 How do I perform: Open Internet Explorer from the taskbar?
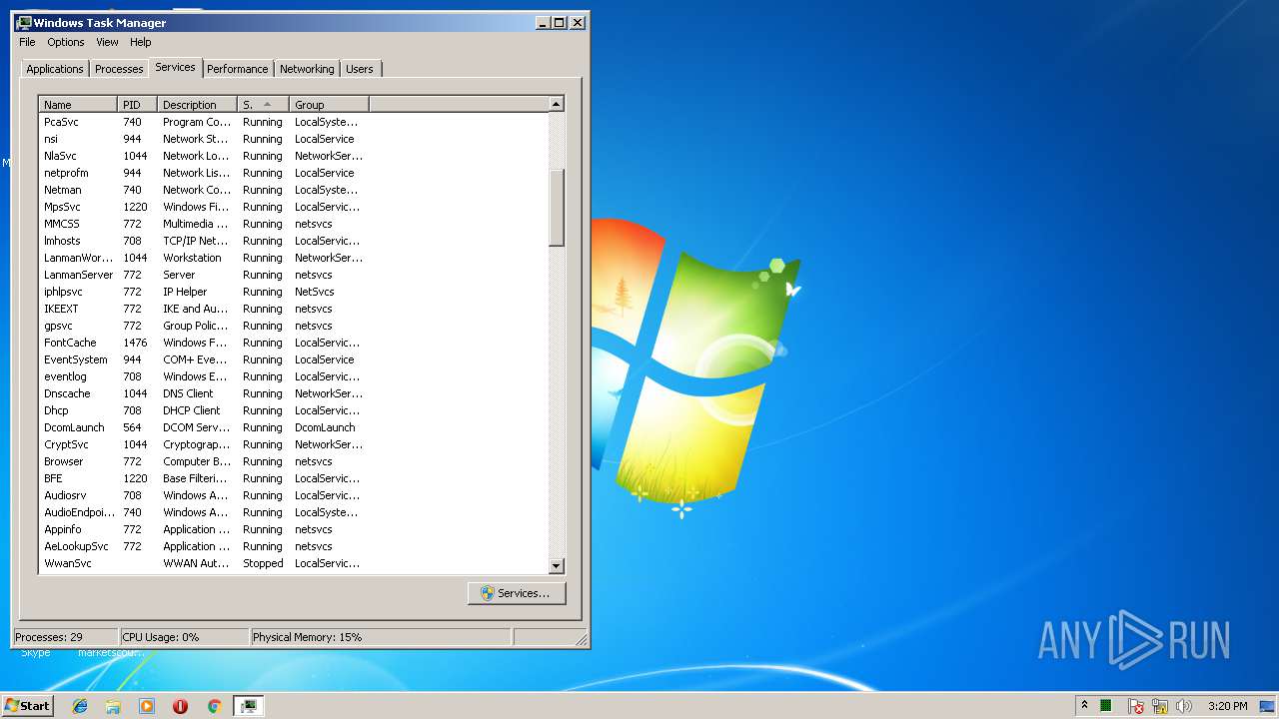(x=80, y=706)
